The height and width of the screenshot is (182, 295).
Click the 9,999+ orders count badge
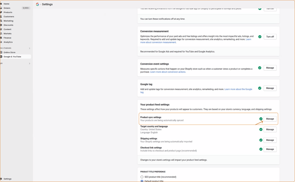26,8
